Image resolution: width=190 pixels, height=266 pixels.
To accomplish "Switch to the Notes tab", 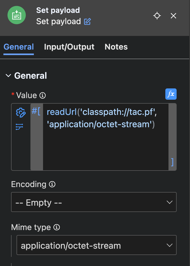I will (x=116, y=47).
